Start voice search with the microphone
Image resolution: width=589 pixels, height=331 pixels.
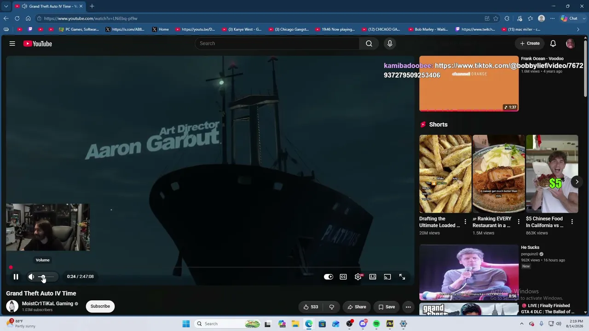tap(390, 43)
